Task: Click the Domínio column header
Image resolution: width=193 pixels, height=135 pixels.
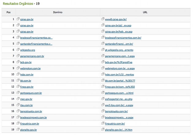Action: [58, 12]
